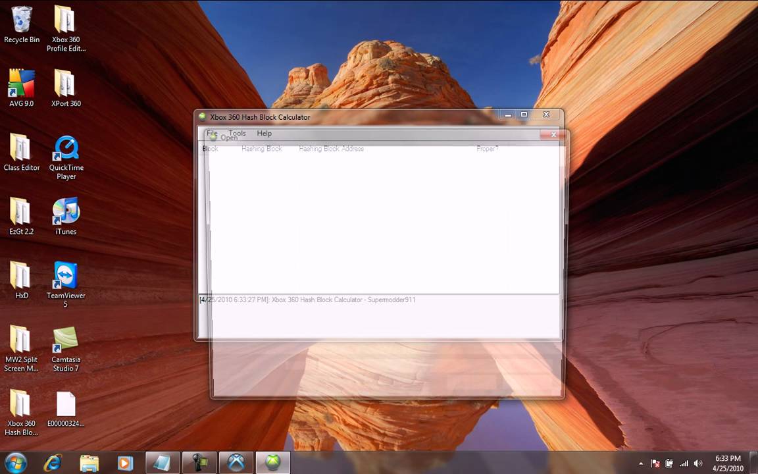This screenshot has height=474, width=758.
Task: Open the Windows Start menu orb
Action: click(x=16, y=463)
